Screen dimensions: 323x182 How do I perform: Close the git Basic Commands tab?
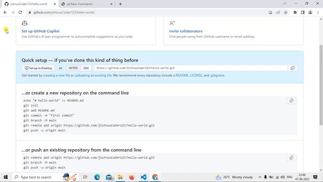pyautogui.click(x=111, y=4)
